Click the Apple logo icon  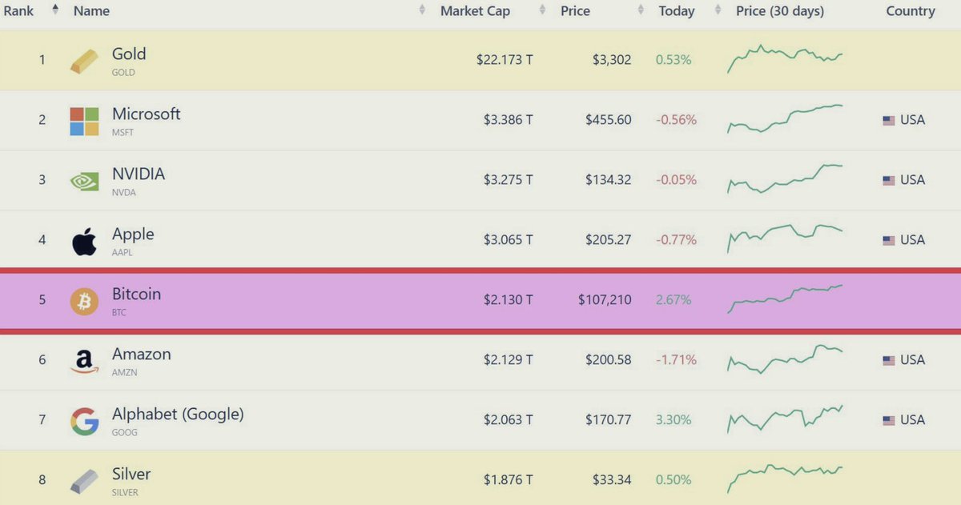coord(84,241)
